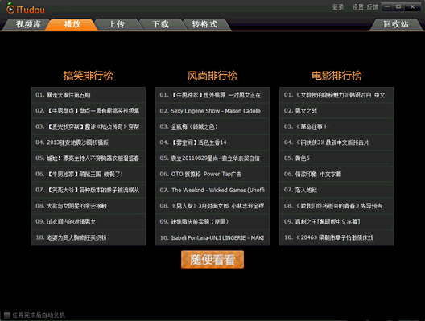This screenshot has height=321, width=425.
Task: Open the 视频库 tab
Action: tap(28, 24)
